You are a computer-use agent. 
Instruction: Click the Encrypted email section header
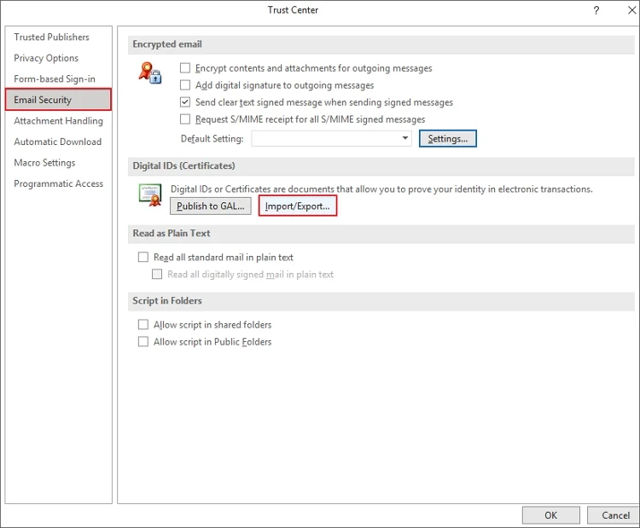click(x=381, y=44)
